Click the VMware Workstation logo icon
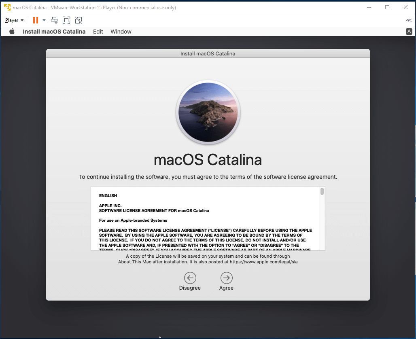The width and height of the screenshot is (416, 339). coord(7,7)
